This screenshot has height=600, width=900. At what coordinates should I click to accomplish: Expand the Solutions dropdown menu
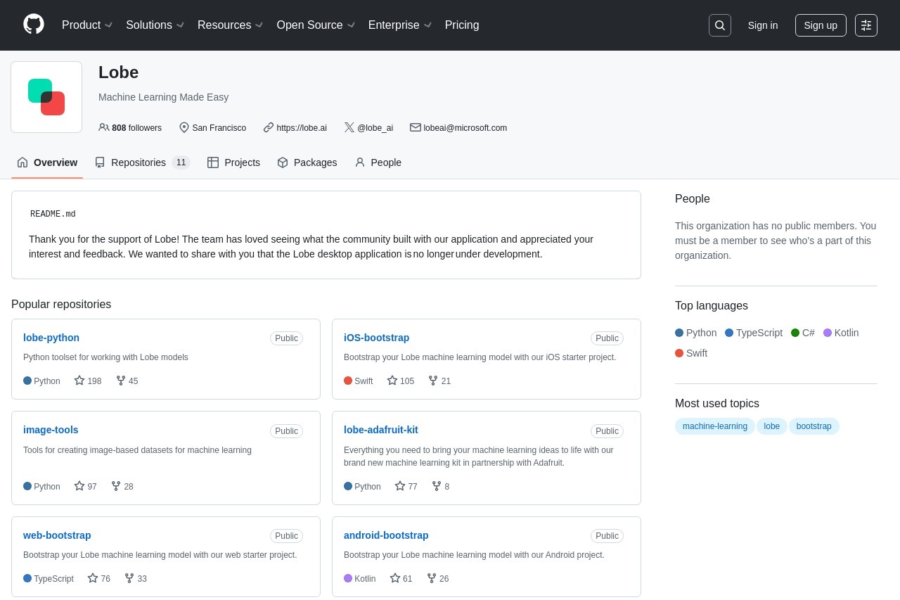tap(155, 25)
